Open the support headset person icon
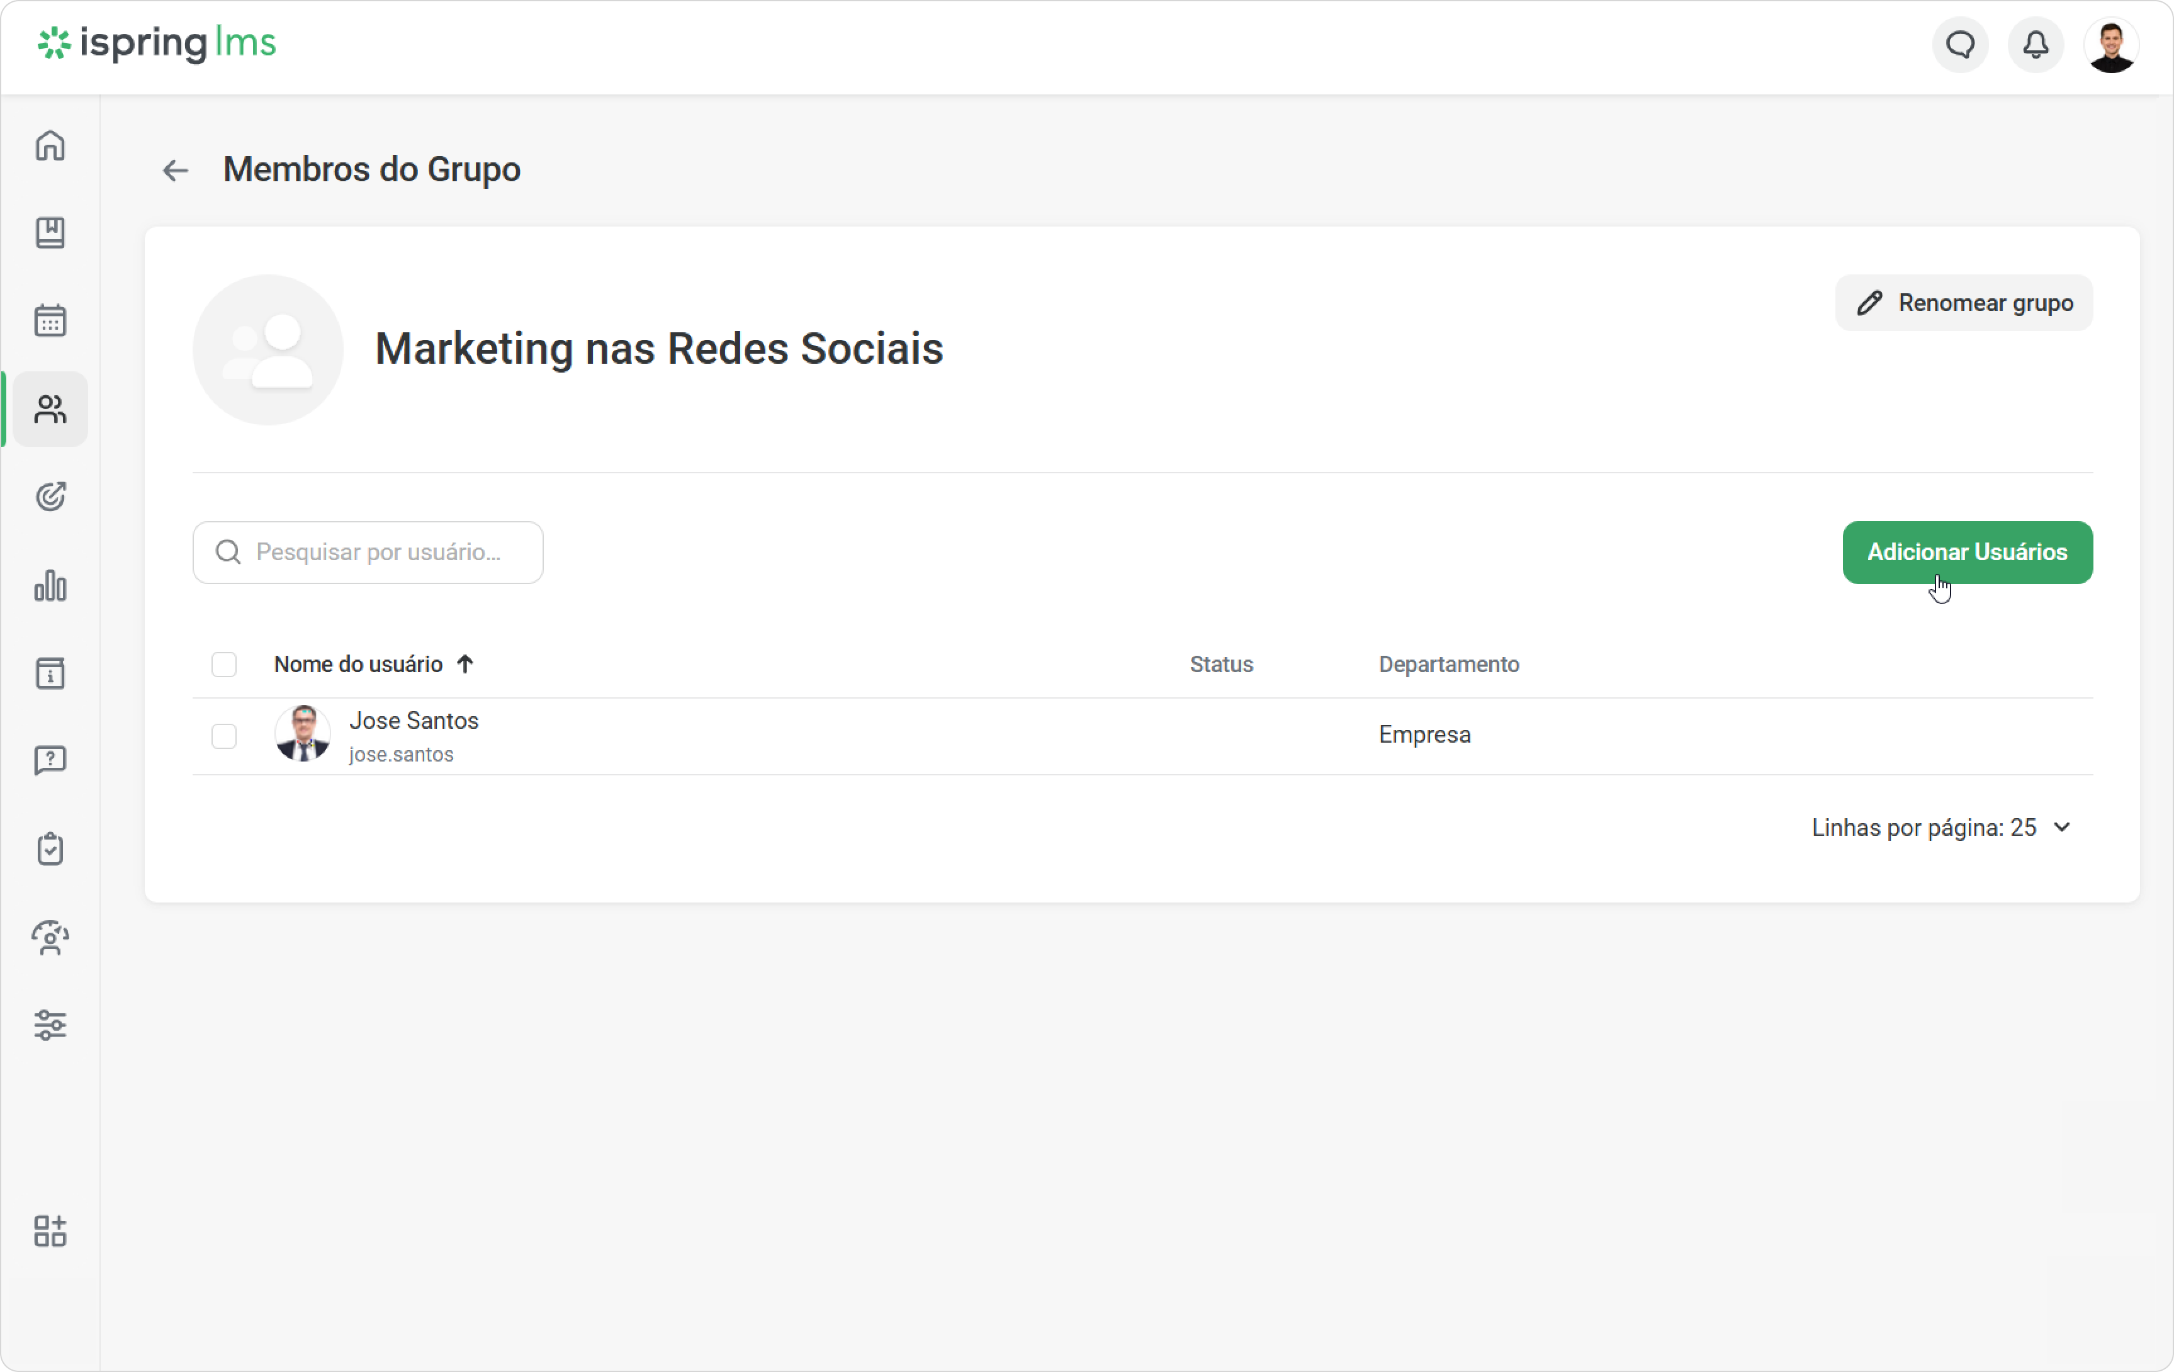 [50, 938]
